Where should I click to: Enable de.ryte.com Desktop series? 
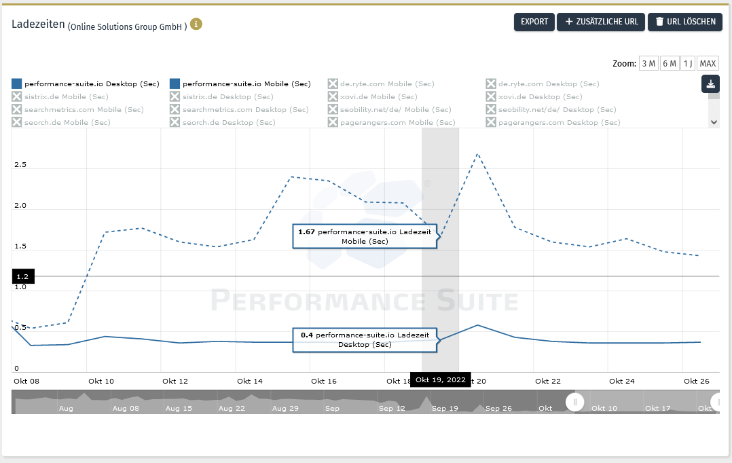(542, 84)
